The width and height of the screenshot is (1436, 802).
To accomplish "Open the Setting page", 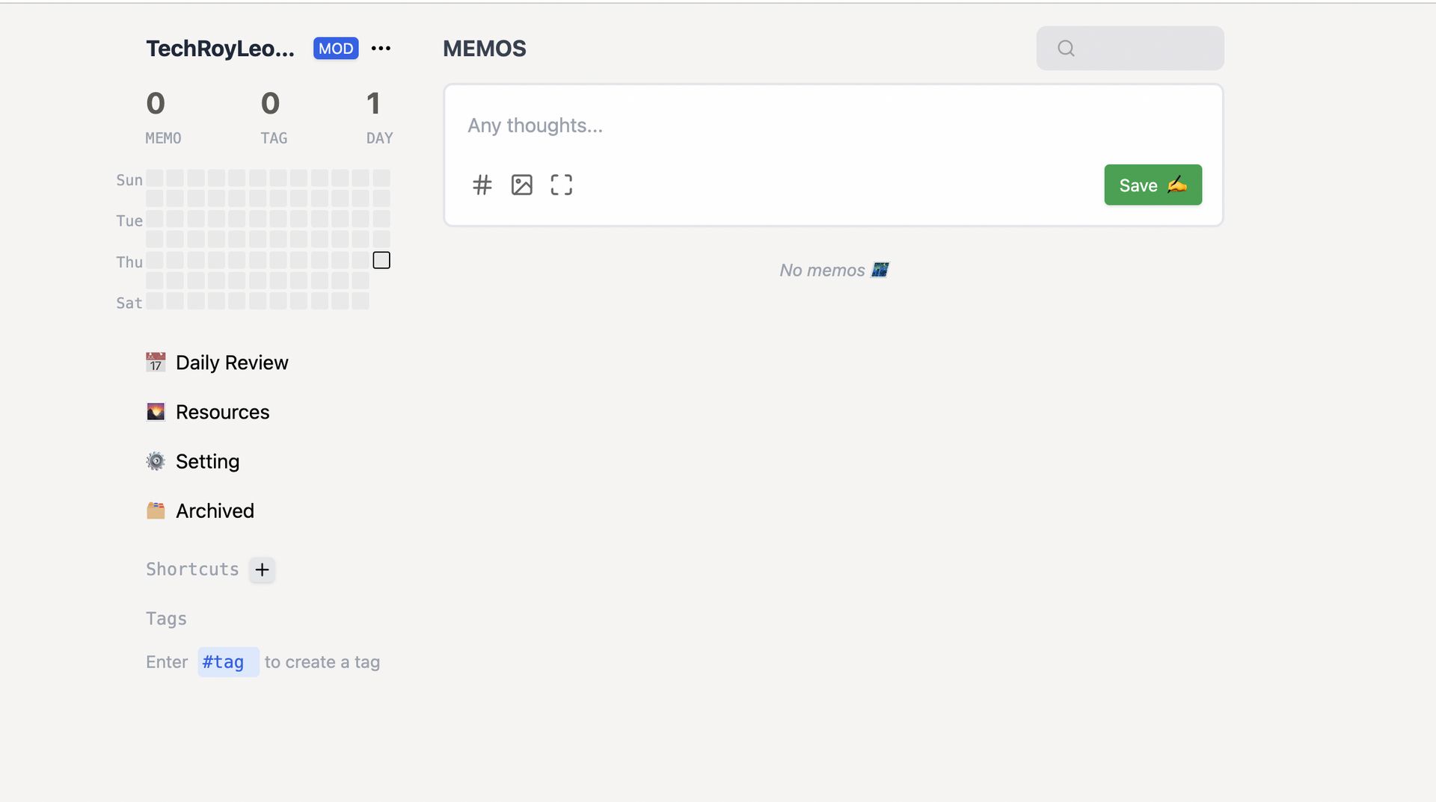I will point(207,461).
